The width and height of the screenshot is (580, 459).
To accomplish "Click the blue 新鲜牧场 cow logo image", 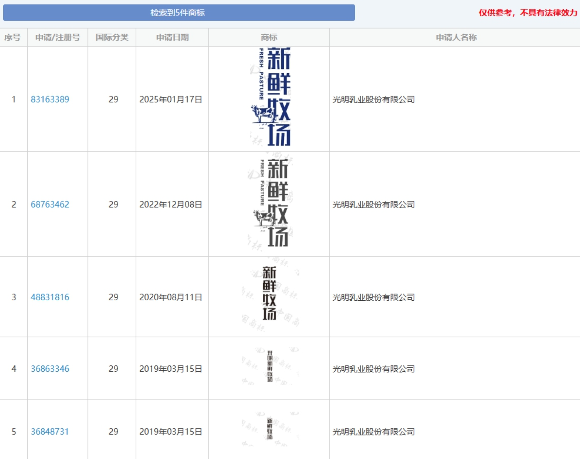I will coord(271,98).
